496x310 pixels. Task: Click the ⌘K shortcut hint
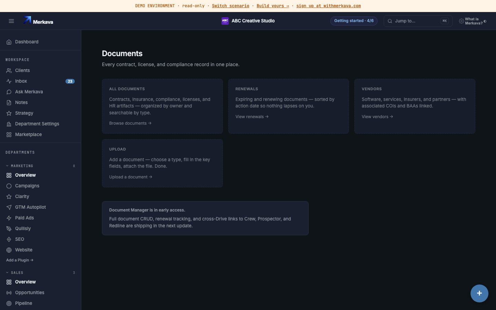445,21
